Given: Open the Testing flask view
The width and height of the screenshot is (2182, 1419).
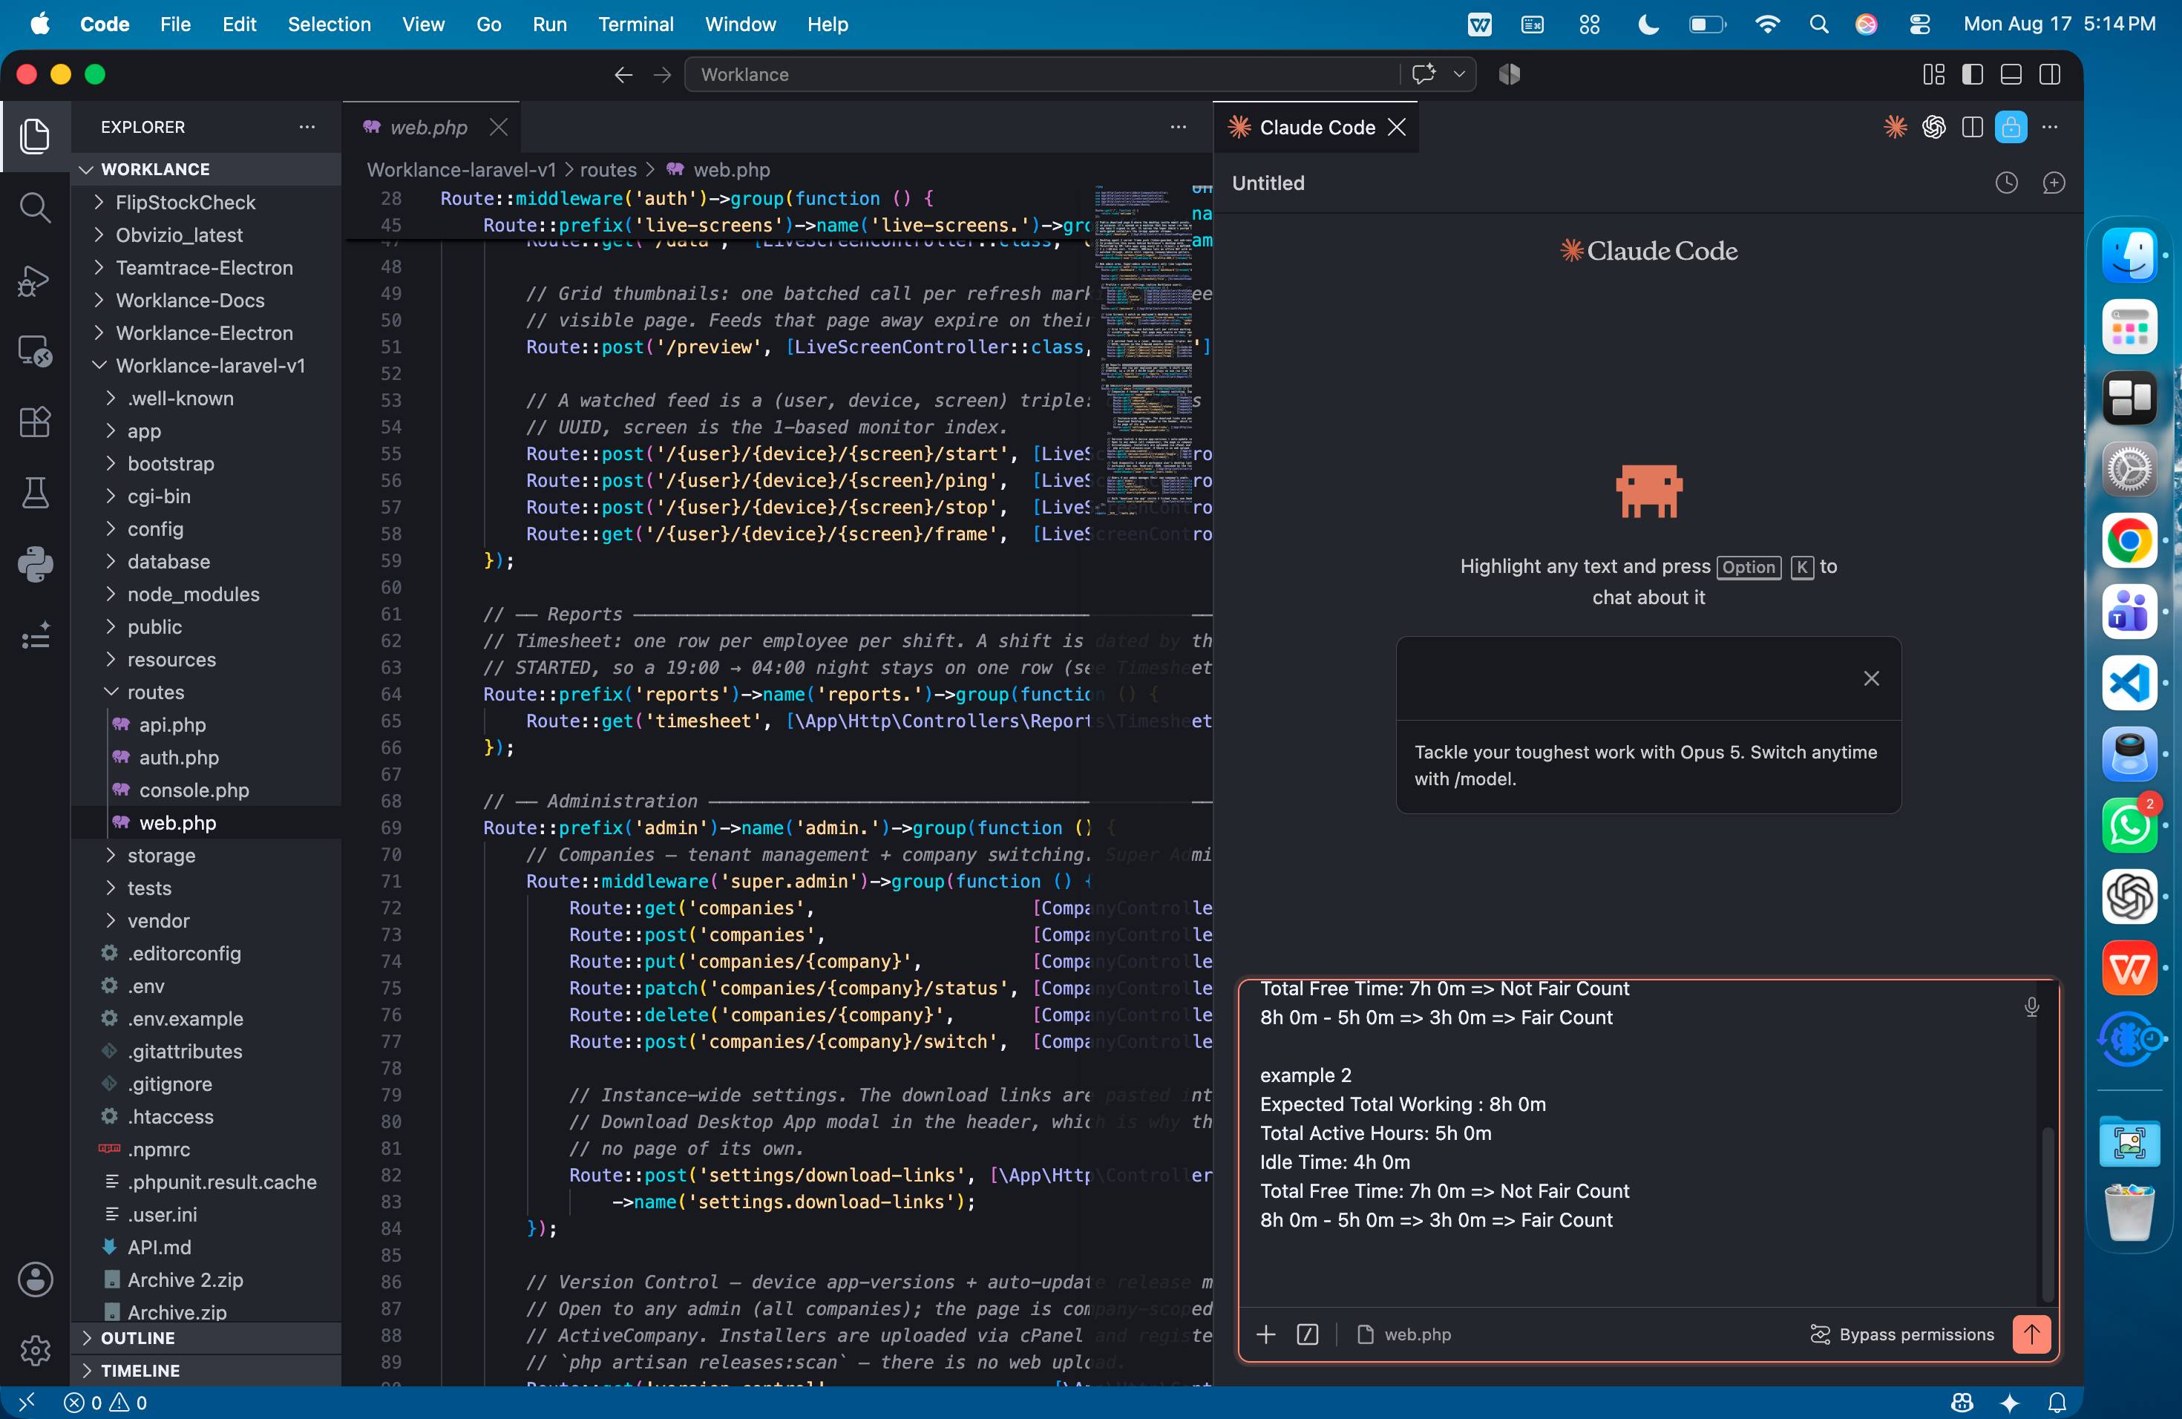Looking at the screenshot, I should 35,494.
